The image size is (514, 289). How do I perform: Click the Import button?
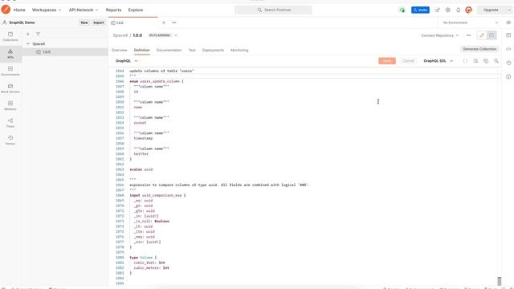pyautogui.click(x=98, y=22)
